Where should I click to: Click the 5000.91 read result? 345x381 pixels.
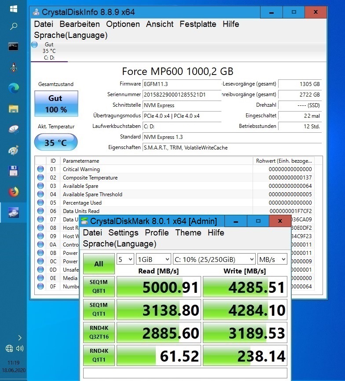(159, 287)
